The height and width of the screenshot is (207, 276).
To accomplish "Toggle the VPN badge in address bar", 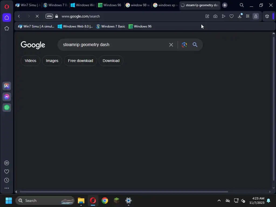I will click(x=49, y=16).
